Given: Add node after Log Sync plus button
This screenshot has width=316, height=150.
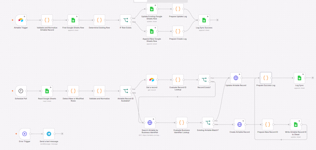Looking at the screenshot, I should [313, 78].
